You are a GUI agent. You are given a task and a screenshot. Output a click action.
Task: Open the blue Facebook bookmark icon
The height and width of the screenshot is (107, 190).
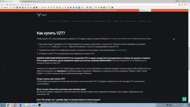point(23,7)
